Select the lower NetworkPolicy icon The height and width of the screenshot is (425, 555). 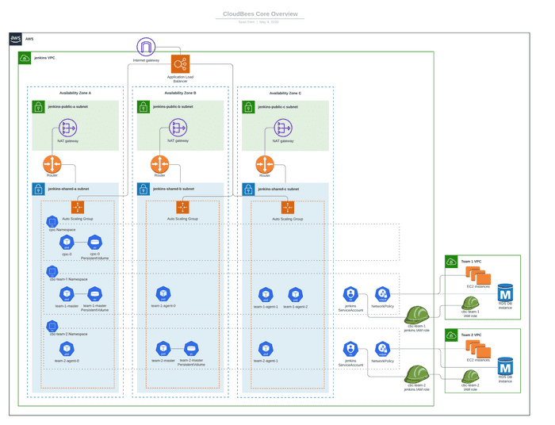coord(382,349)
